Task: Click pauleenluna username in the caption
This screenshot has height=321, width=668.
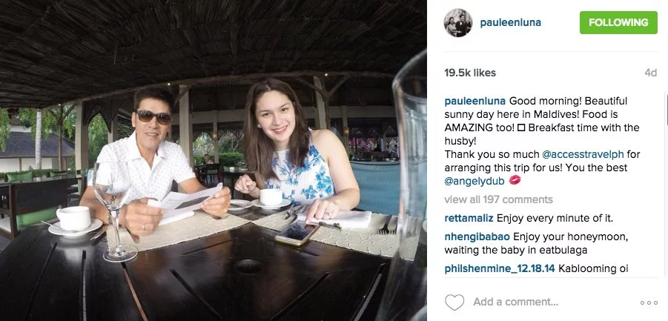Action: click(x=475, y=102)
